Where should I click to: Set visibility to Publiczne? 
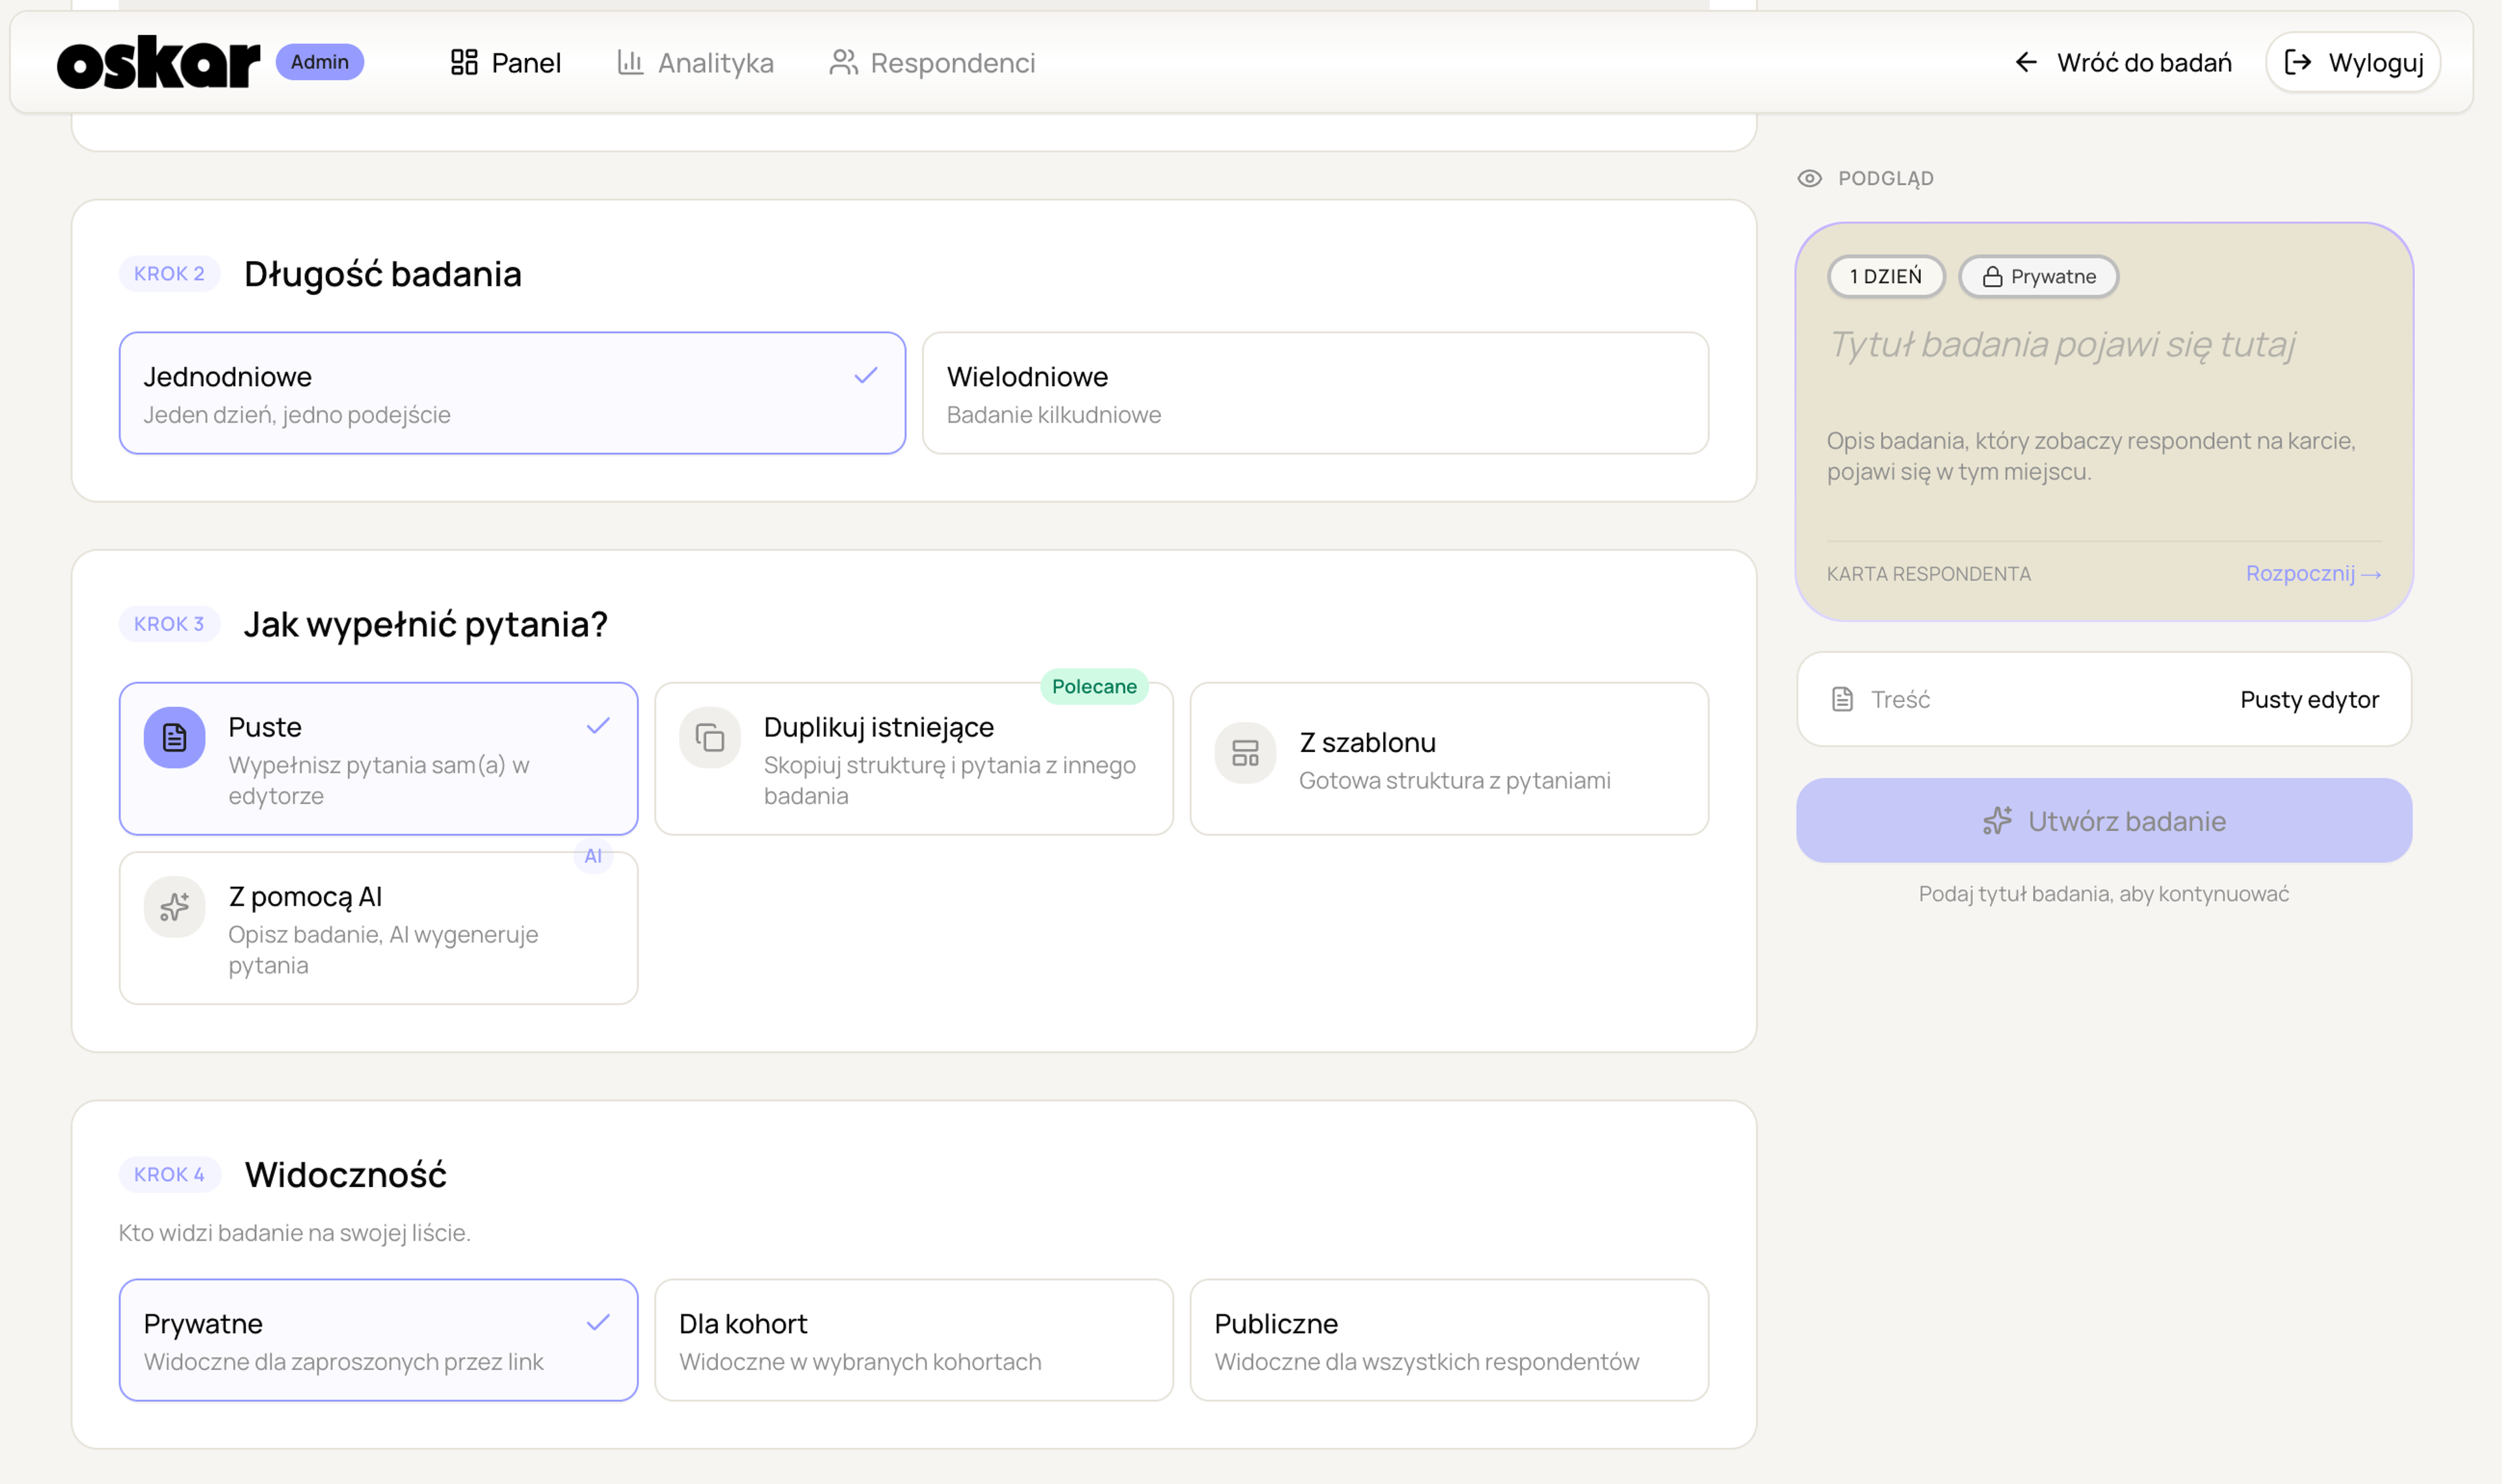pyautogui.click(x=1450, y=1340)
